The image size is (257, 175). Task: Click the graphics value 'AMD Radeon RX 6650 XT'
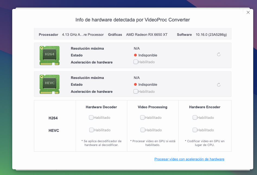point(147,34)
